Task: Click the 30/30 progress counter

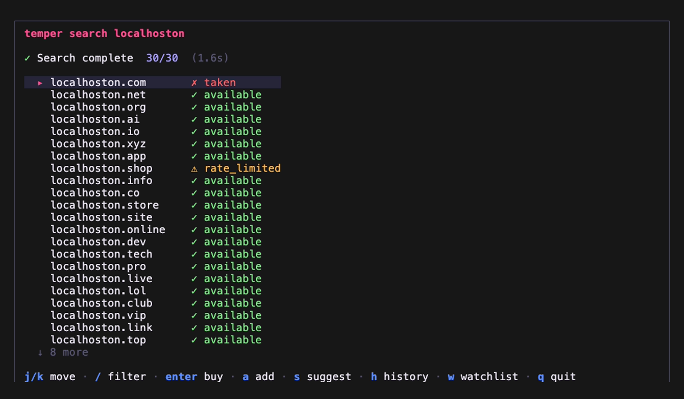Action: [162, 58]
